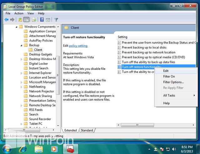The image size is (200, 154).
Task: Open the Help toolbar icon
Action: 42,19
